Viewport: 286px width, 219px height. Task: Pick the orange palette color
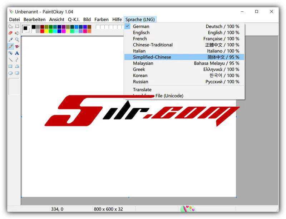[x=89, y=31]
